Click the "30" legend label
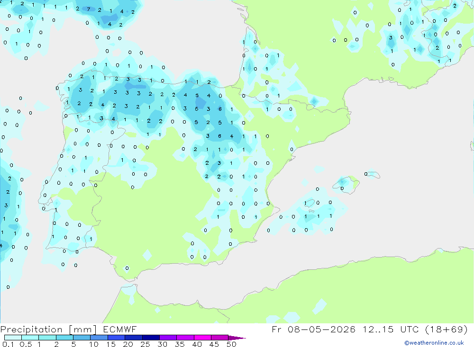The image size is (474, 347). [x=162, y=344]
